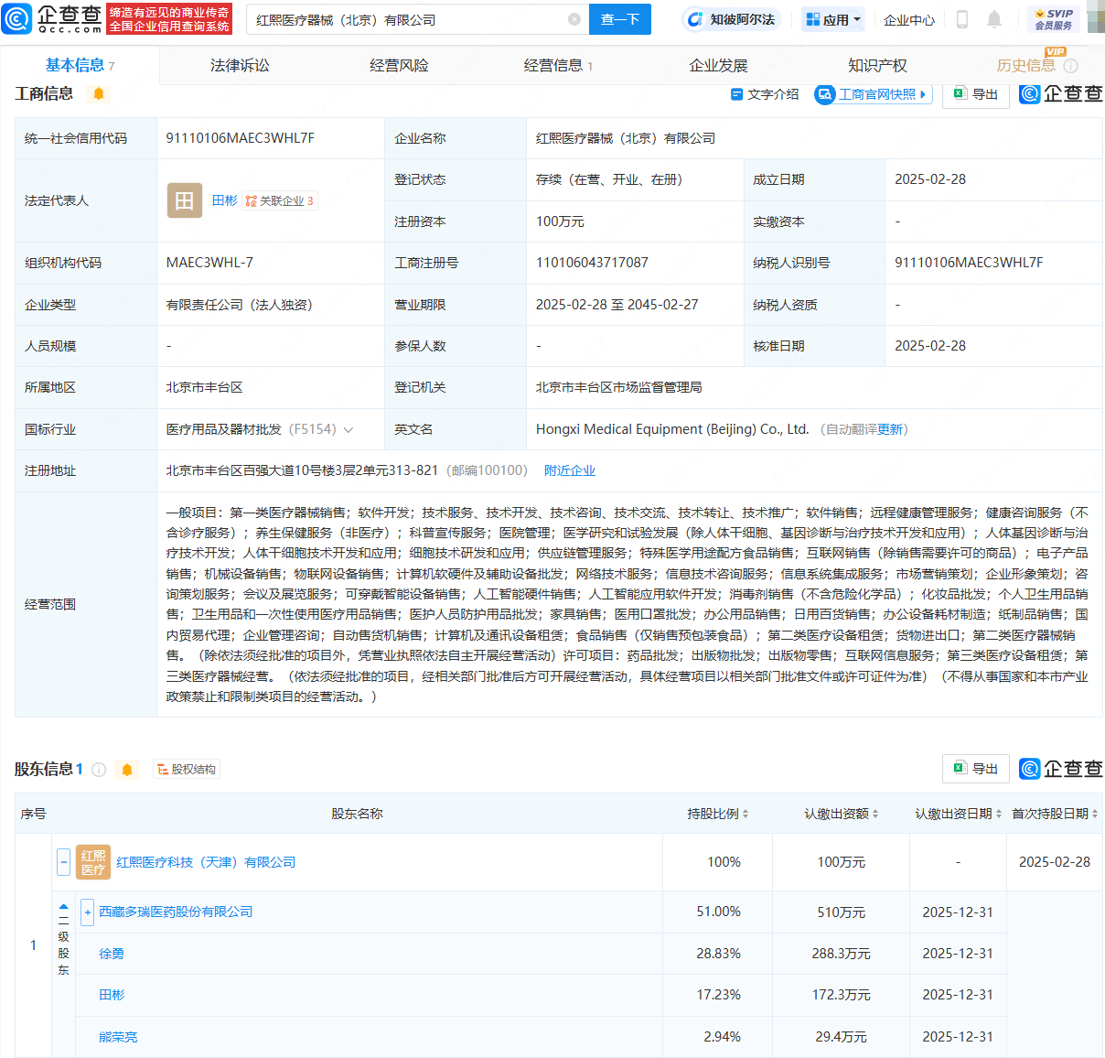Export 股东信息 with the 导出 button
Image resolution: width=1105 pixels, height=1058 pixels.
[x=976, y=769]
